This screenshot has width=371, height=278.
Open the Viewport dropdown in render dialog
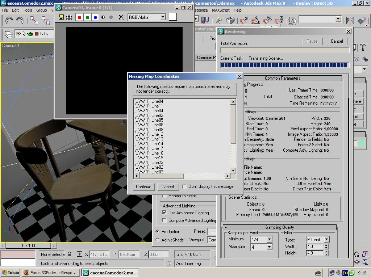(x=212, y=240)
